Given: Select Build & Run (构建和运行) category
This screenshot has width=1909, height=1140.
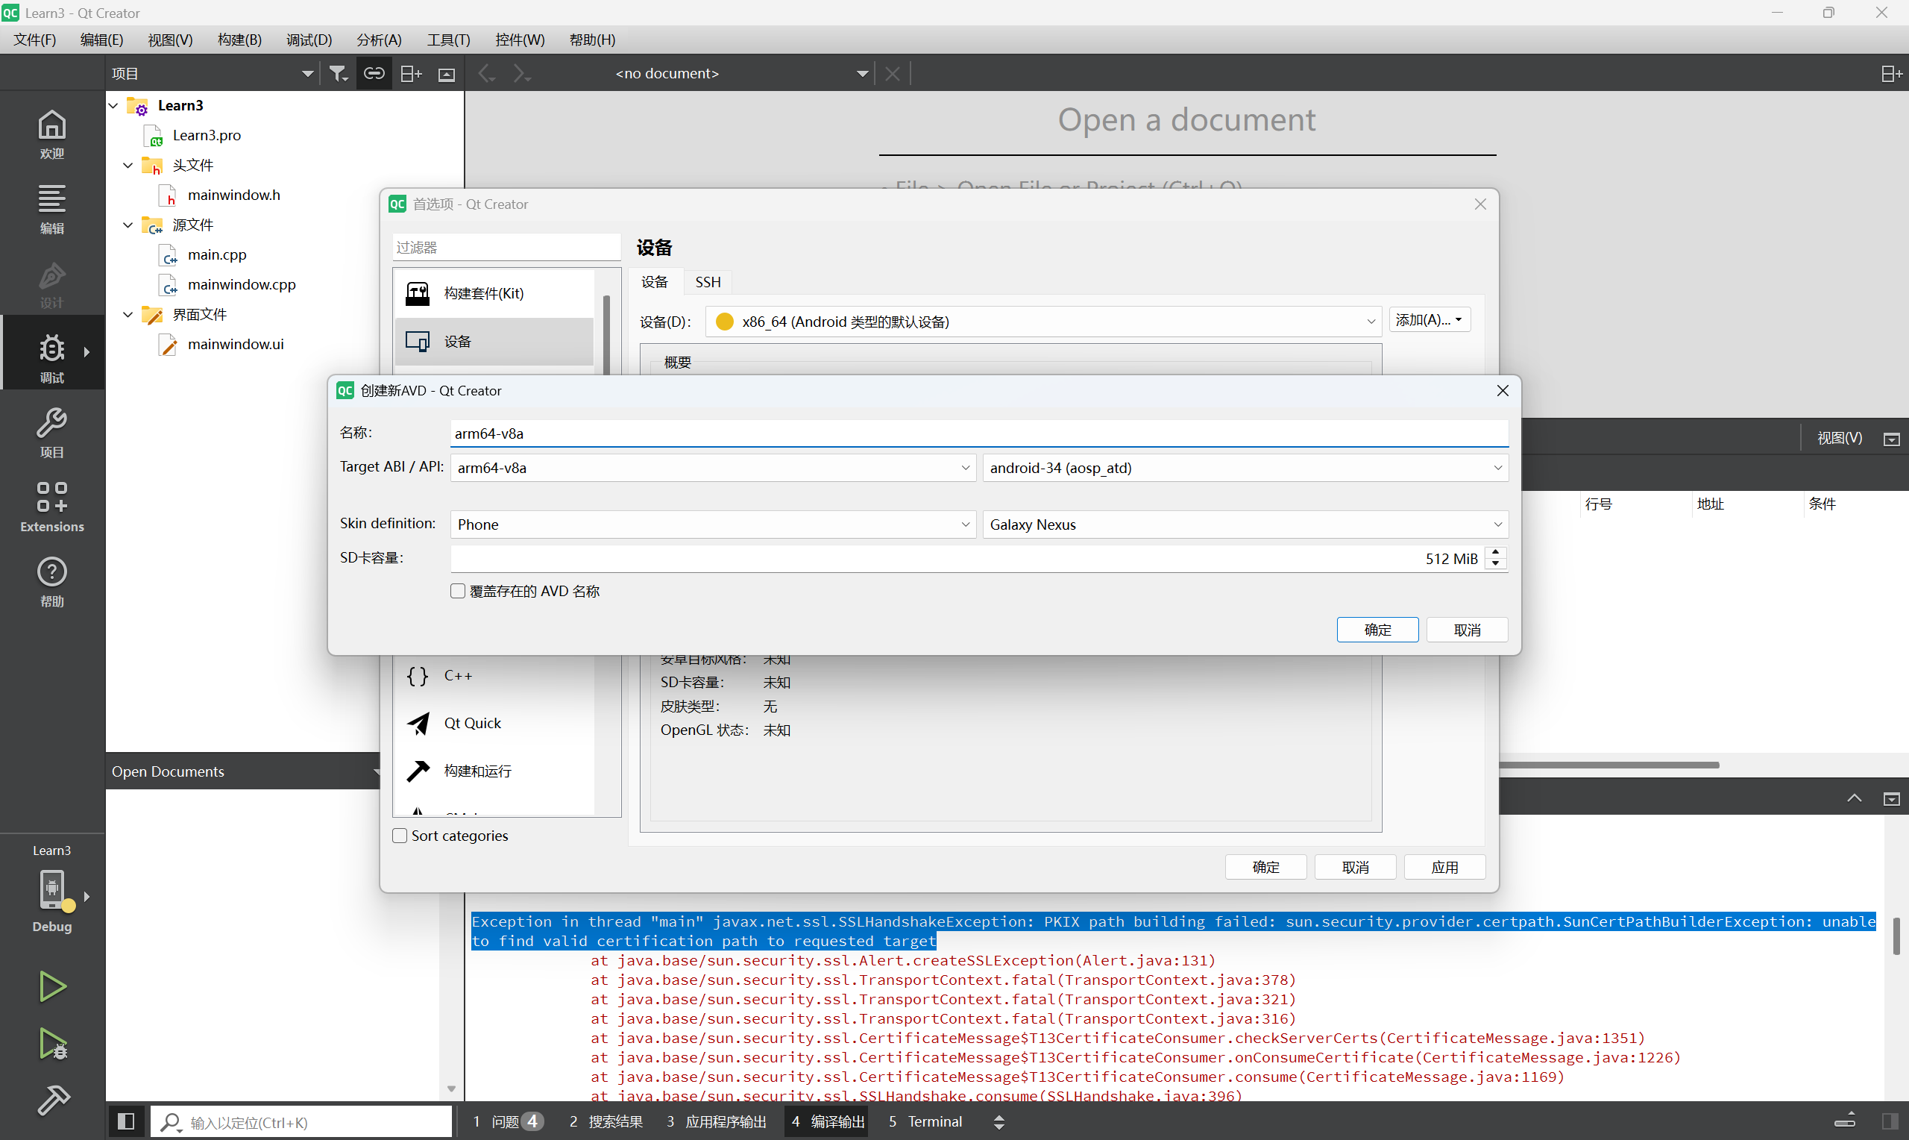Looking at the screenshot, I should (x=494, y=771).
